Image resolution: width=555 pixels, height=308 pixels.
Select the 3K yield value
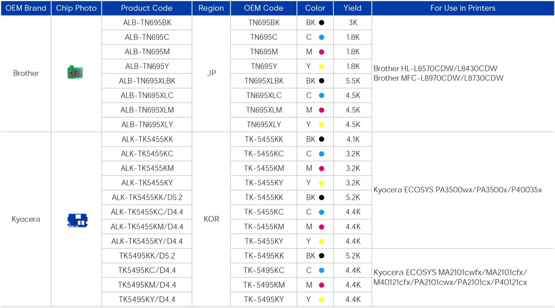pyautogui.click(x=352, y=22)
